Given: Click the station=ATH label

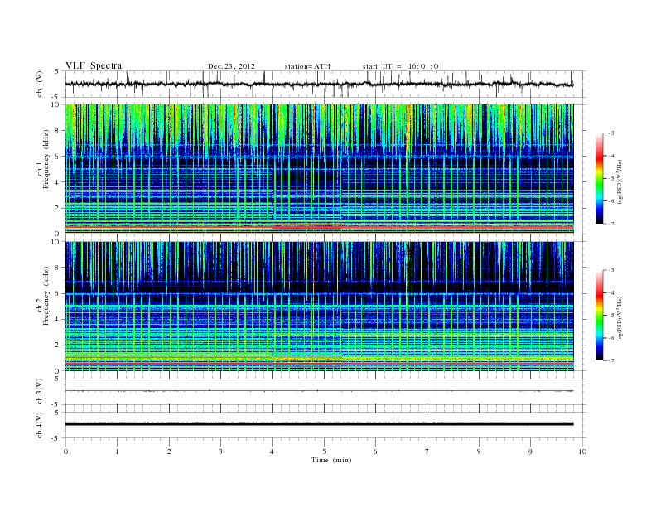Looking at the screenshot, I should [307, 66].
